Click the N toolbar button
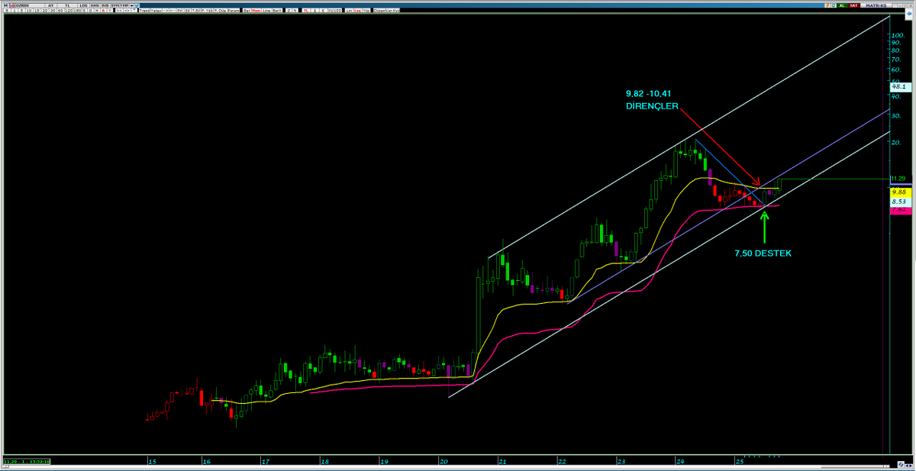Viewport: 916px width, 471px height. pos(295,10)
